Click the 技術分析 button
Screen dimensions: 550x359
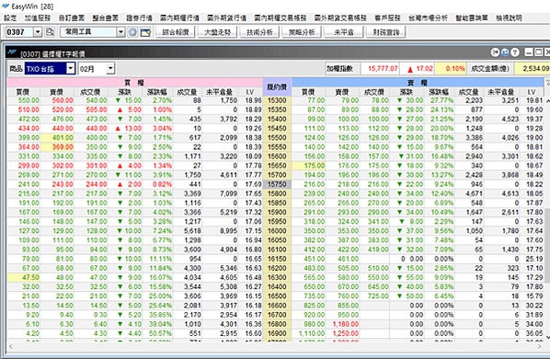[259, 32]
